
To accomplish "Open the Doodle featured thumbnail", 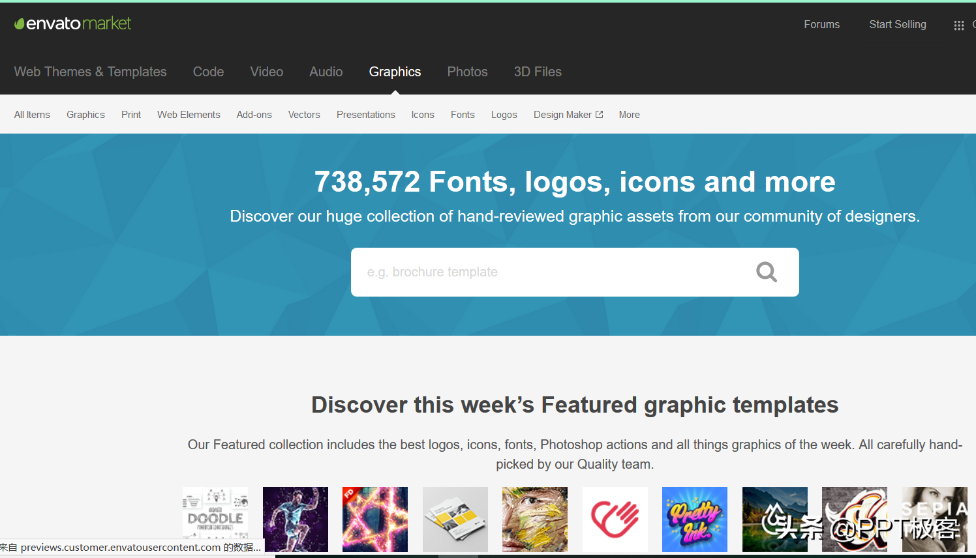I will pos(215,520).
